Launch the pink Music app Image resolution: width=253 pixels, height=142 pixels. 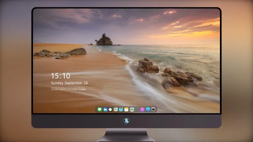142,109
